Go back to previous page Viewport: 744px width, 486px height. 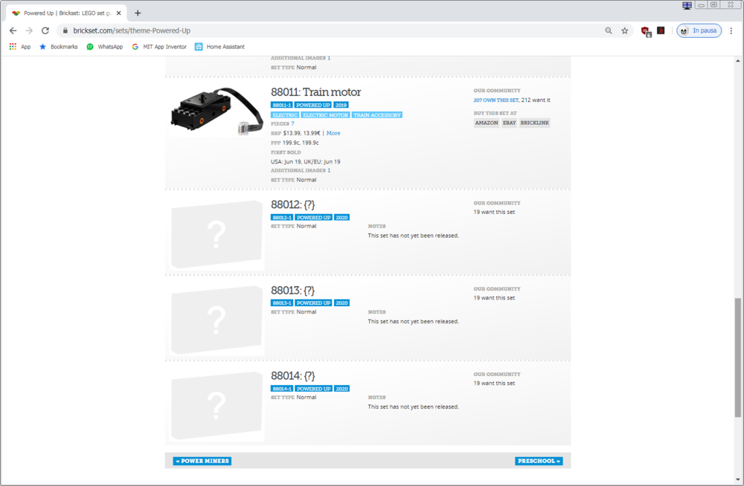[13, 30]
